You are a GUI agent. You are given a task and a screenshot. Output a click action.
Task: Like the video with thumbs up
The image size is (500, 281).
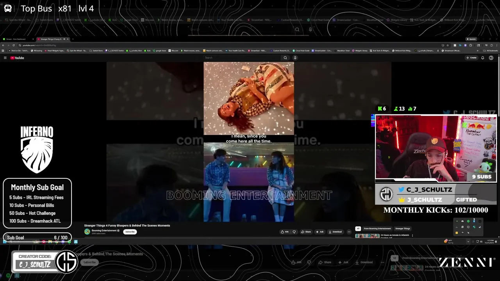[x=285, y=231]
